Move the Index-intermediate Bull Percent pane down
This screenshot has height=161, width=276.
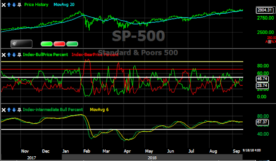[x=14, y=110]
